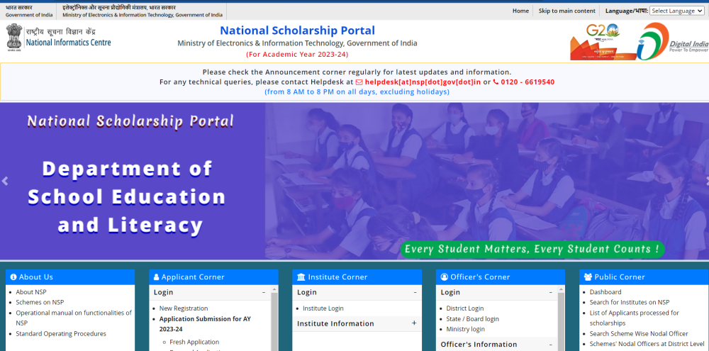The image size is (709, 351).
Task: Click Skip to main content
Action: (566, 11)
